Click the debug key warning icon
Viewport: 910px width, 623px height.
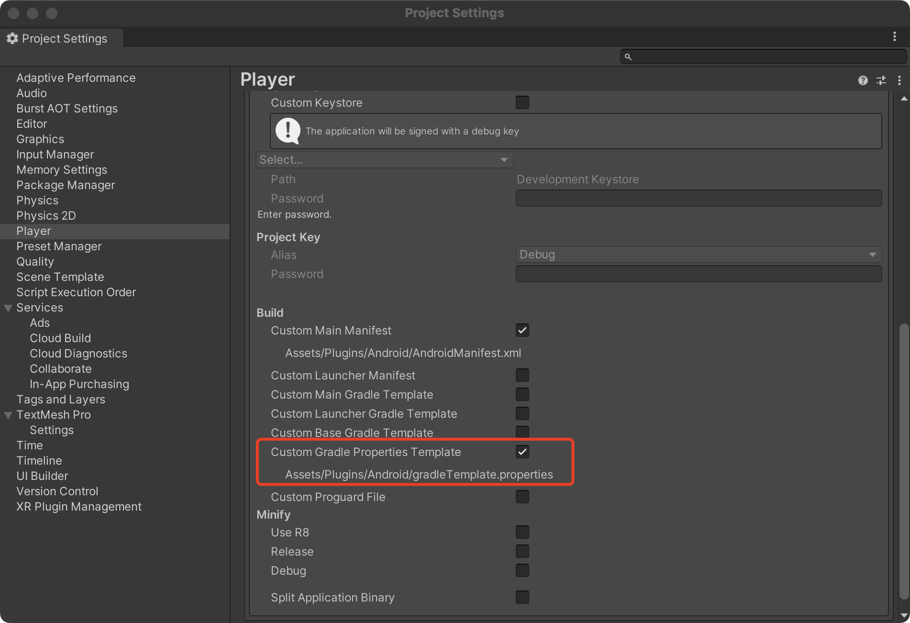click(x=288, y=131)
